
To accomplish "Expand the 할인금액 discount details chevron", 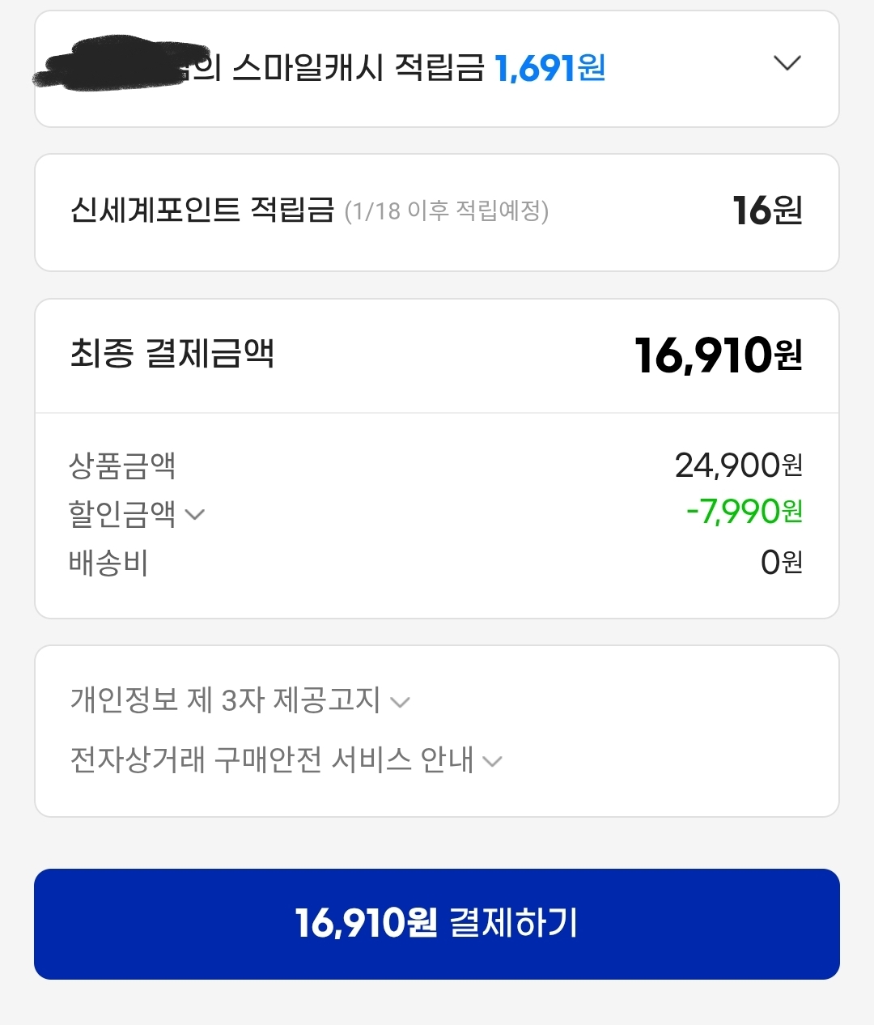I will pos(195,514).
